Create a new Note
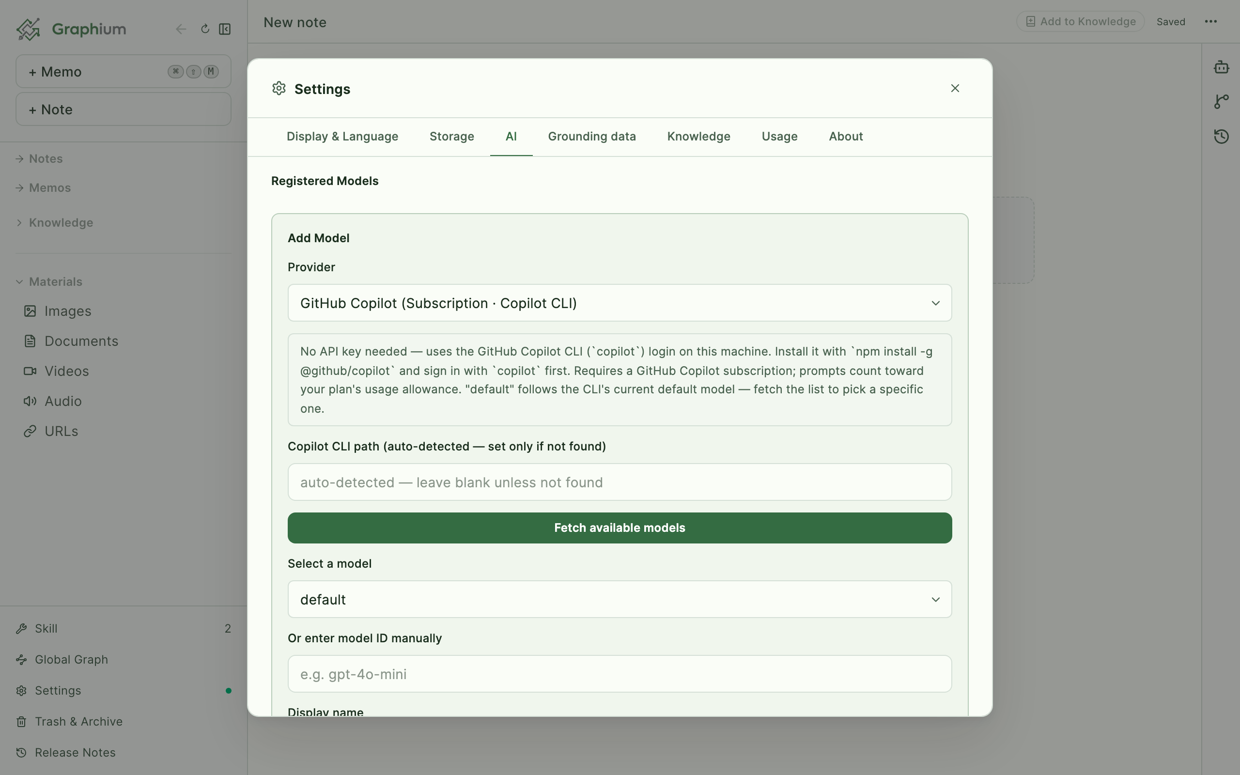1240x775 pixels. coord(123,109)
